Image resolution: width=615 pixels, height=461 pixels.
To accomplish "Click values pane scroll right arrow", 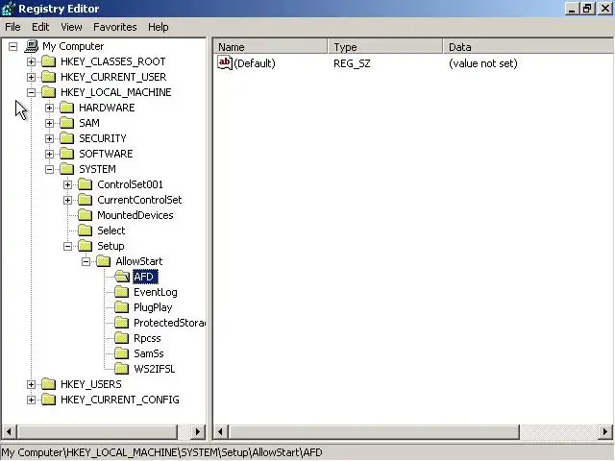I will tap(605, 432).
